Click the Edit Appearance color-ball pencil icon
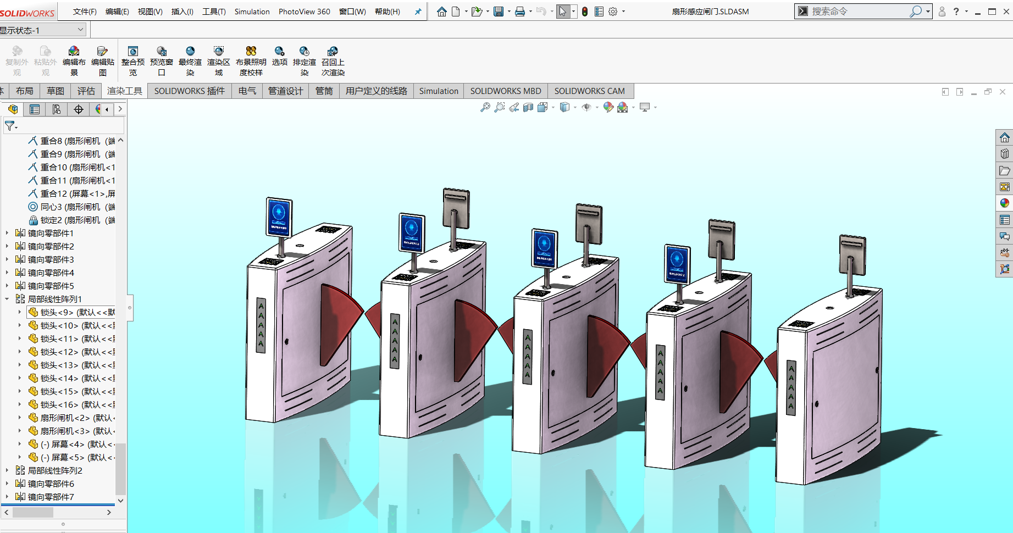The image size is (1013, 533). (608, 107)
